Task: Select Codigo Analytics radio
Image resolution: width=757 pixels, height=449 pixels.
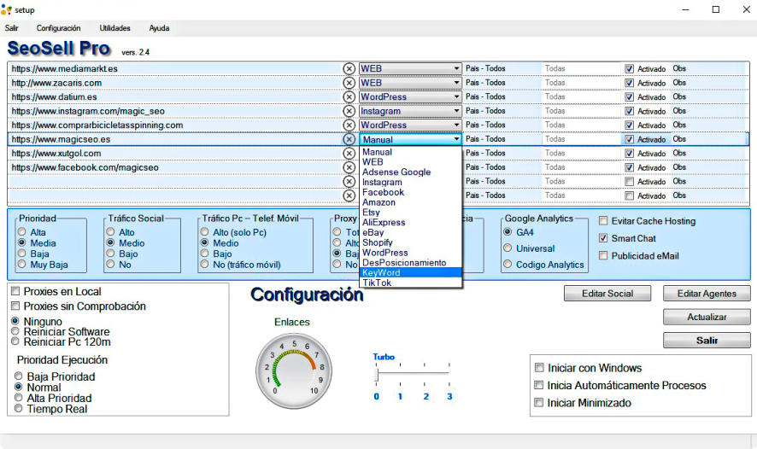Action: tap(508, 265)
